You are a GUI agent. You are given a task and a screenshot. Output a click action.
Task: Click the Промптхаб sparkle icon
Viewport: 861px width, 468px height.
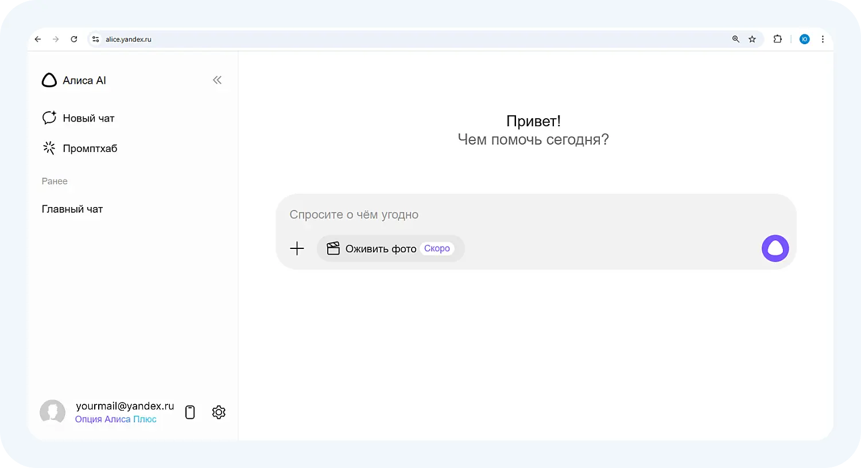49,148
